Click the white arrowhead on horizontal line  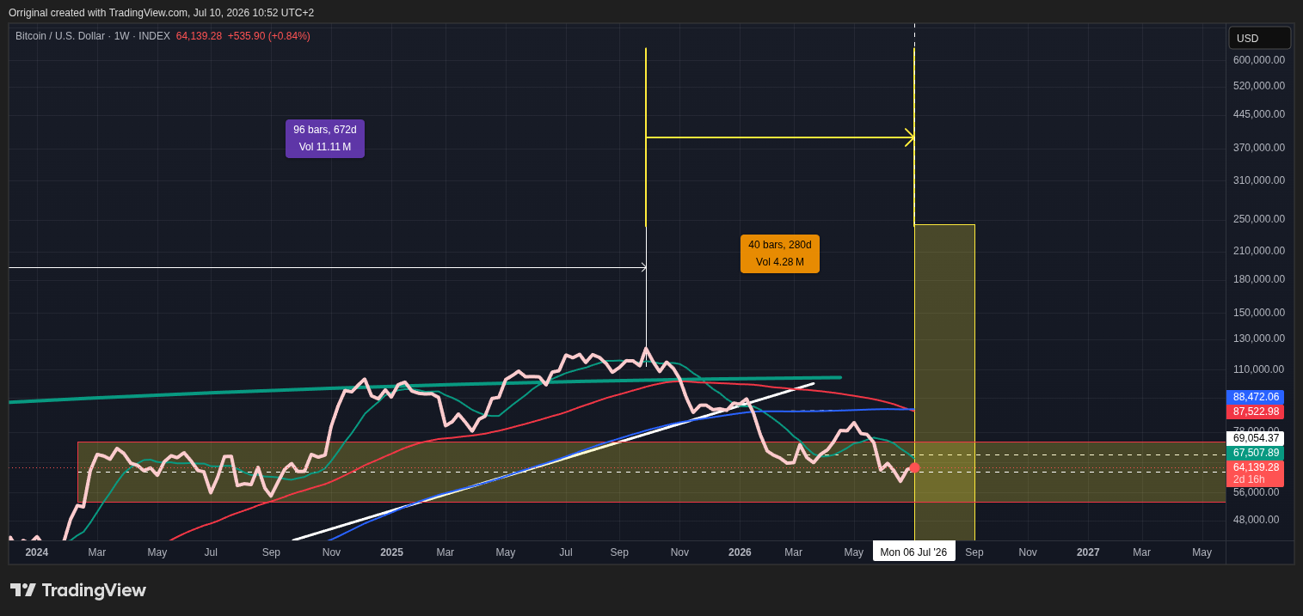coord(643,267)
